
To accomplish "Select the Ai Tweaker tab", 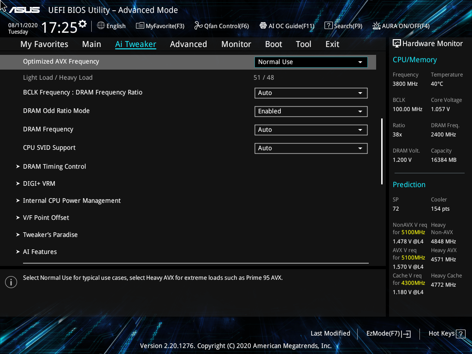I will pyautogui.click(x=136, y=44).
